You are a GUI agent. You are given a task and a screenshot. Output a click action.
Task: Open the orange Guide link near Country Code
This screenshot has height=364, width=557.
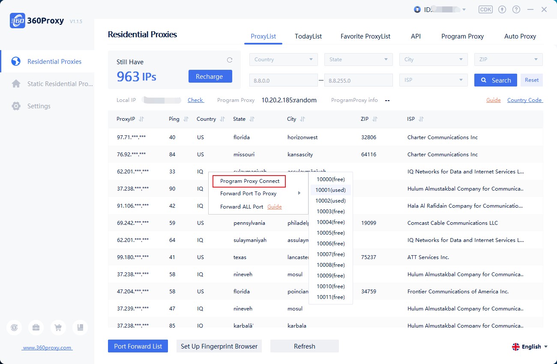pyautogui.click(x=494, y=100)
